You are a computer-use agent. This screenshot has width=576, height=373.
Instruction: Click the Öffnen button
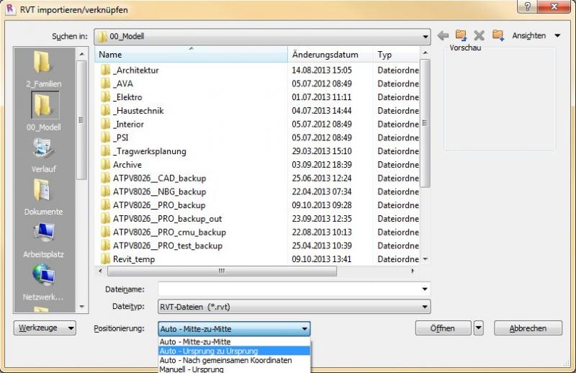pos(443,328)
